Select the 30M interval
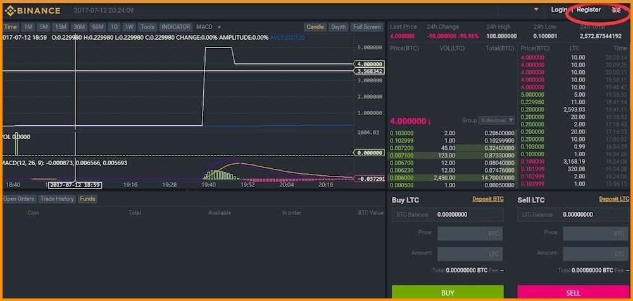Image resolution: width=633 pixels, height=301 pixels. 78,27
